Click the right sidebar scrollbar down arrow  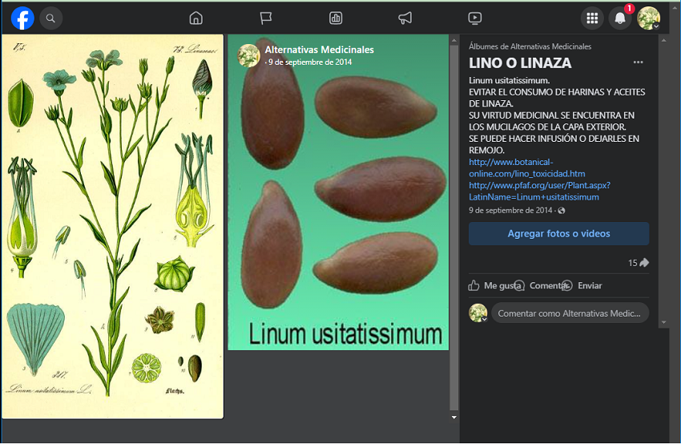click(663, 322)
